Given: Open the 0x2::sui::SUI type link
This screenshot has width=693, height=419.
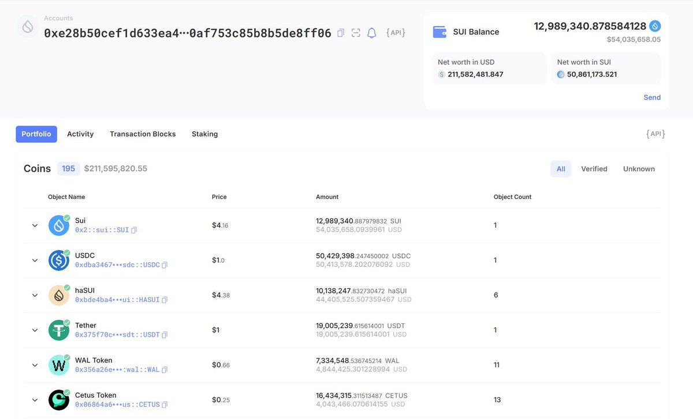Looking at the screenshot, I should tap(102, 230).
